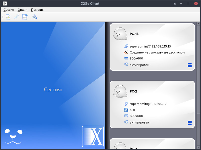
Task: Create a new session with the starred page icon
Action: [x=8, y=17]
